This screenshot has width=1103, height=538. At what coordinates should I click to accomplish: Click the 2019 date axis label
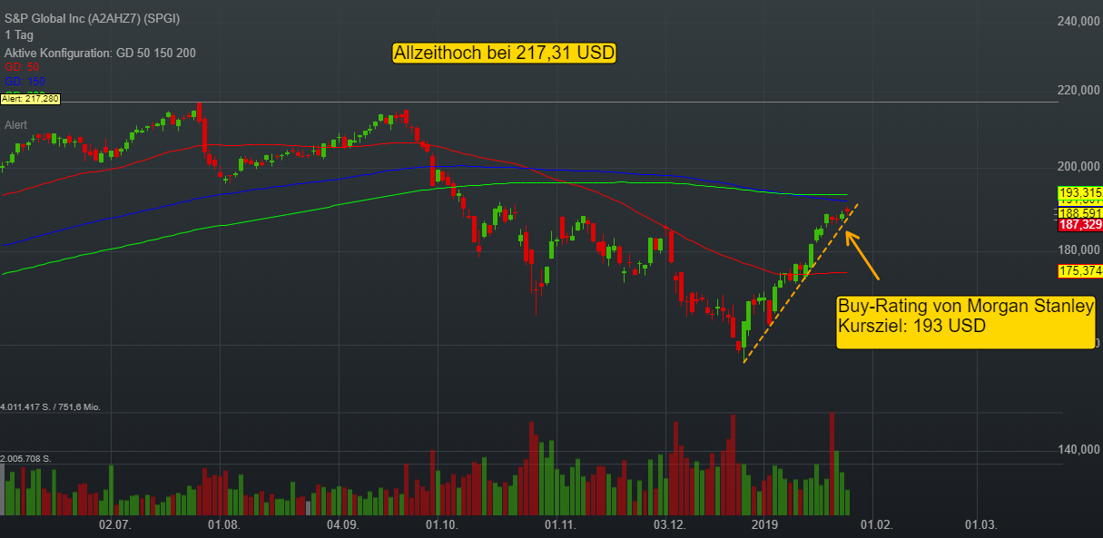coord(765,525)
